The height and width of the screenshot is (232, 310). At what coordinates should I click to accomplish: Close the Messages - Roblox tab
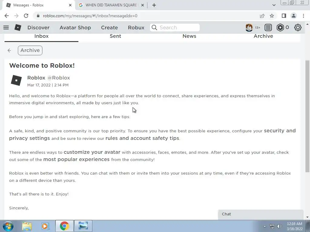coord(70,5)
